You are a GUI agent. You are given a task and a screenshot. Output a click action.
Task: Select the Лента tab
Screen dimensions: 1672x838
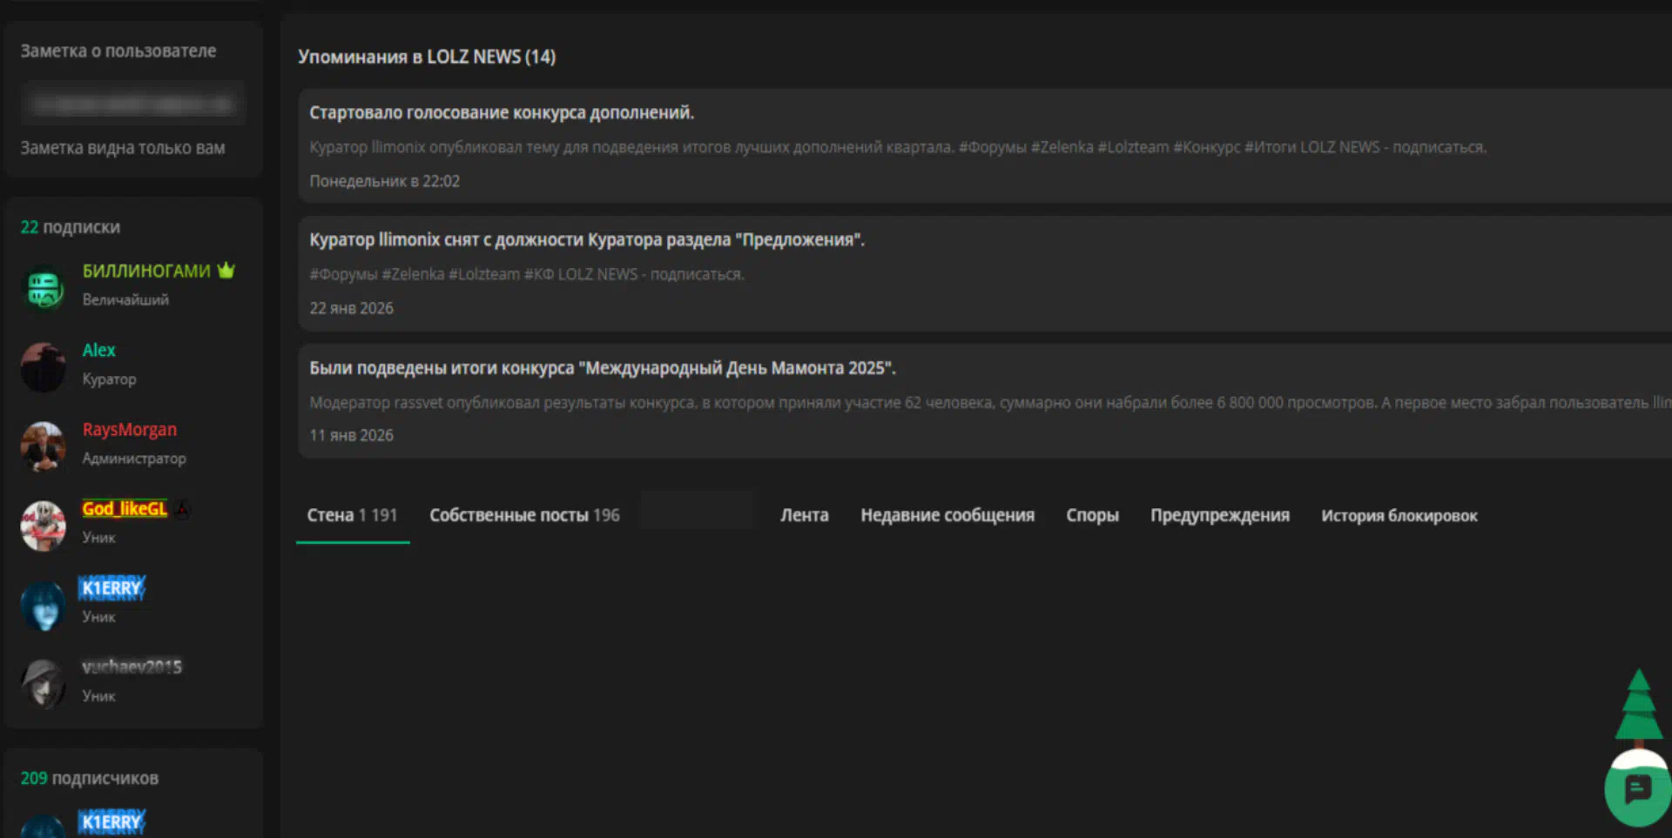pyautogui.click(x=804, y=515)
